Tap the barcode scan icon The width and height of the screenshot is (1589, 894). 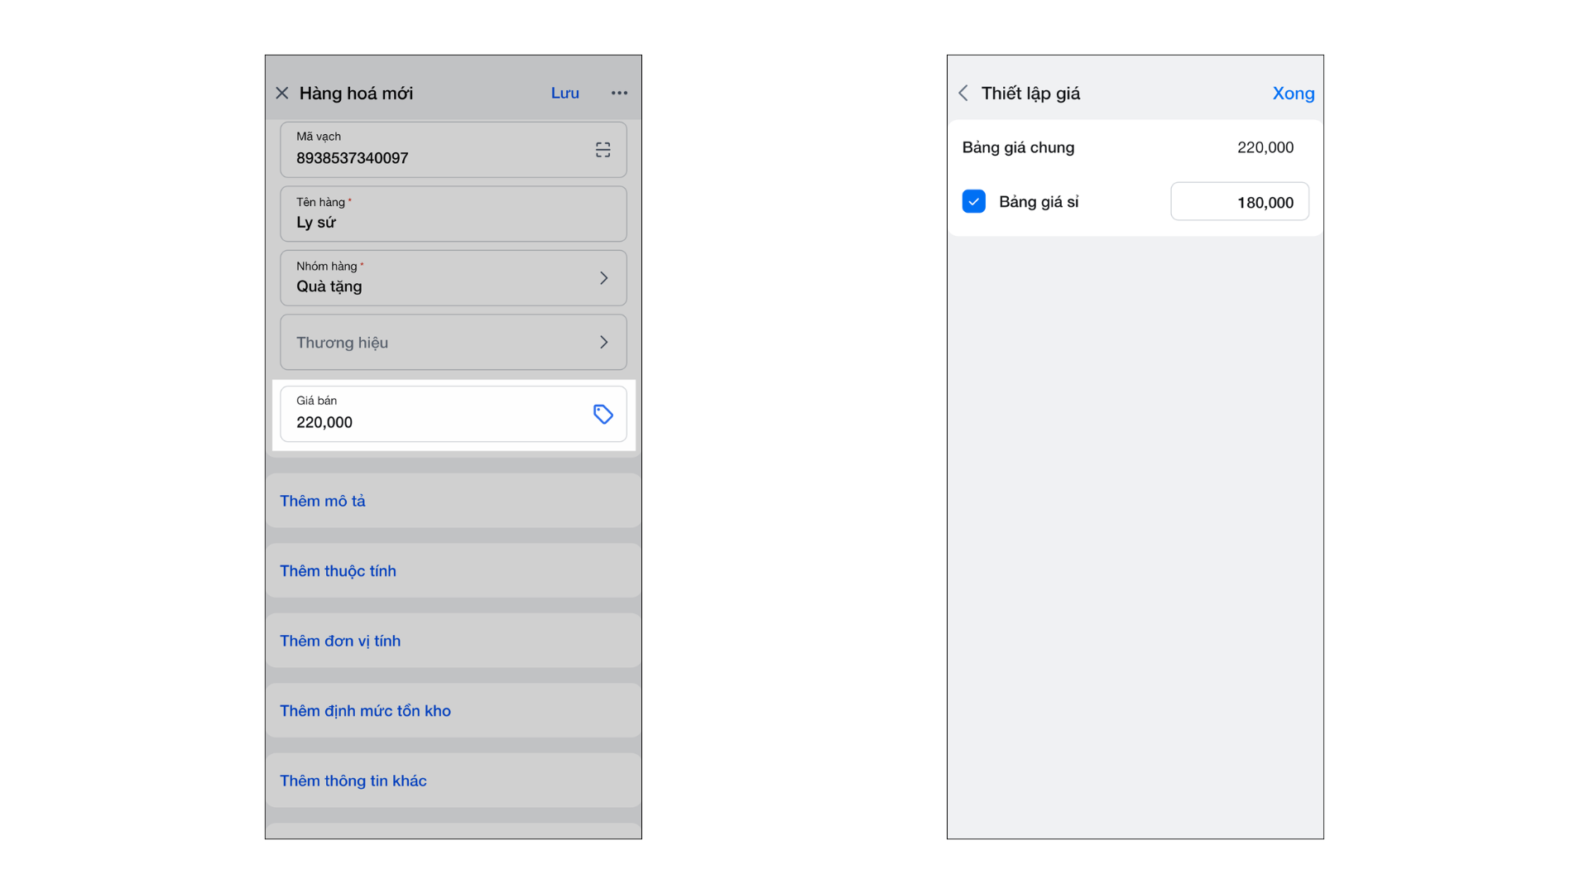point(602,150)
